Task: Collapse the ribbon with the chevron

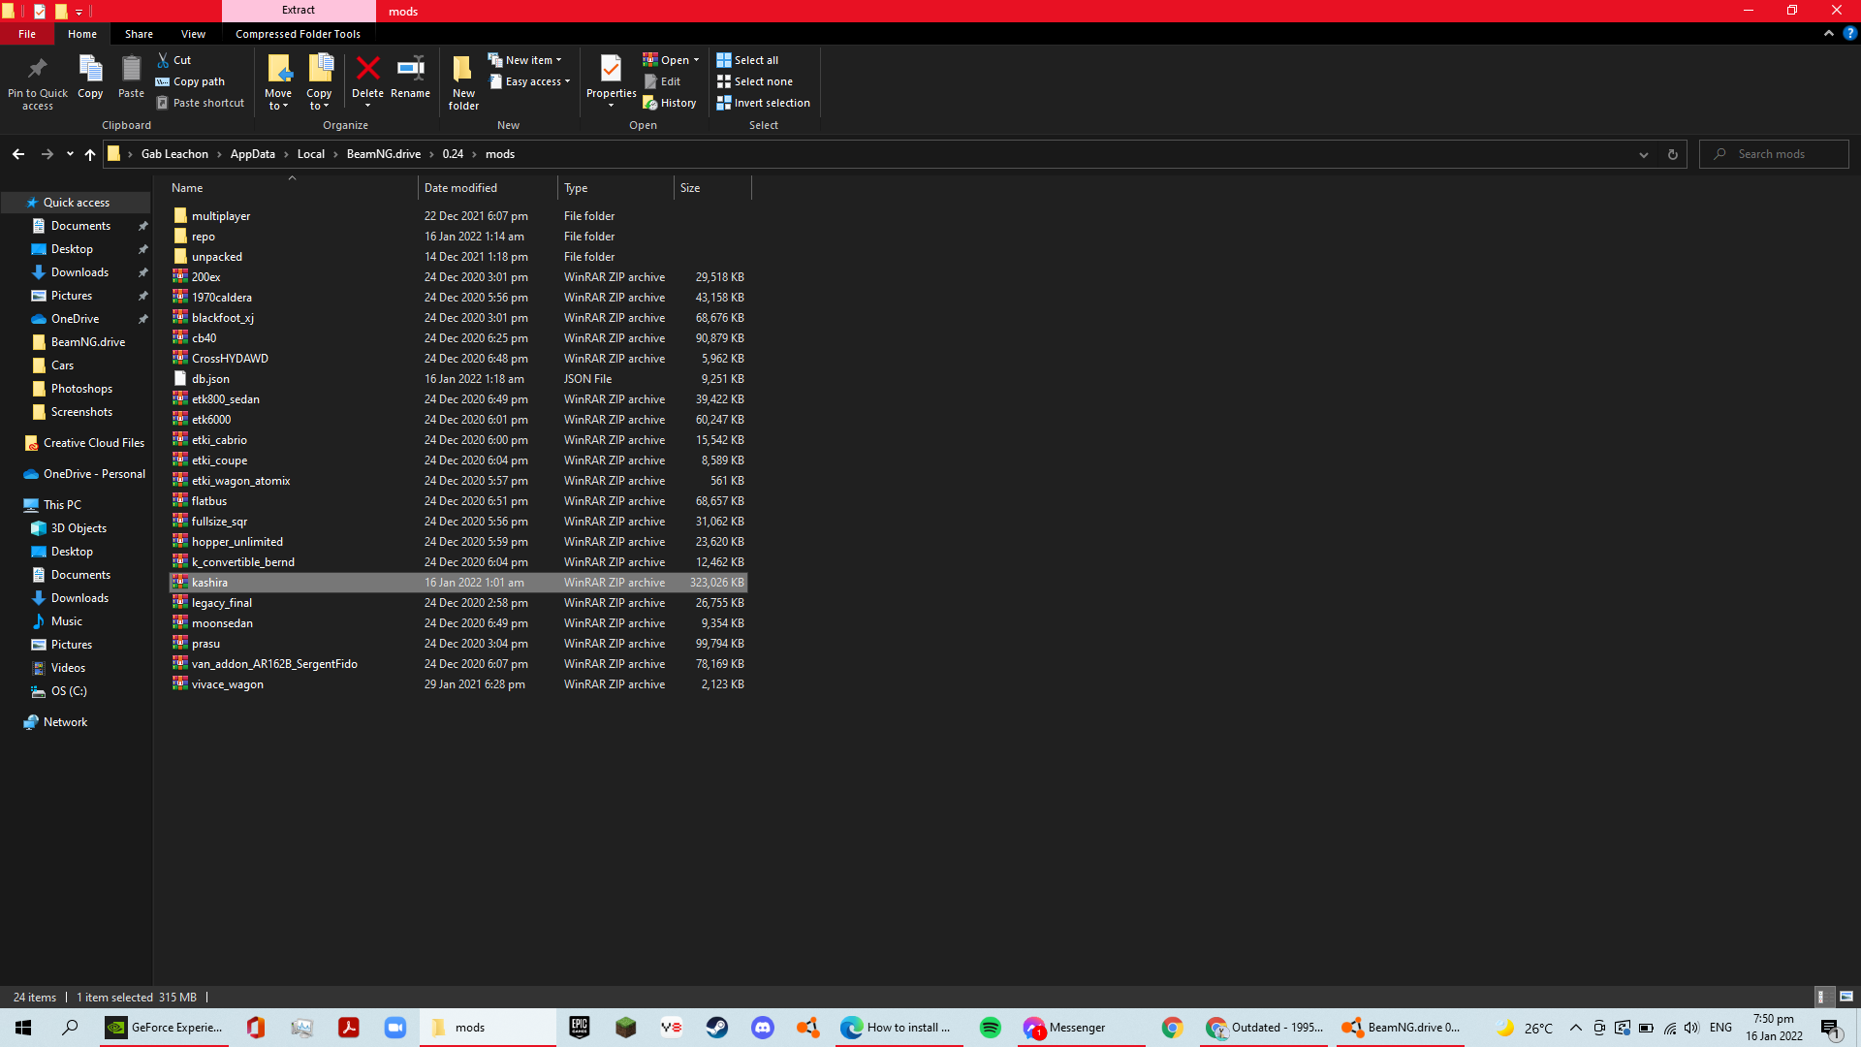Action: click(1829, 33)
